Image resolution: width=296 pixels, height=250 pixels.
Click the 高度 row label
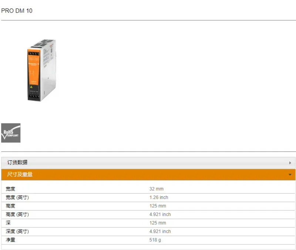[10, 206]
